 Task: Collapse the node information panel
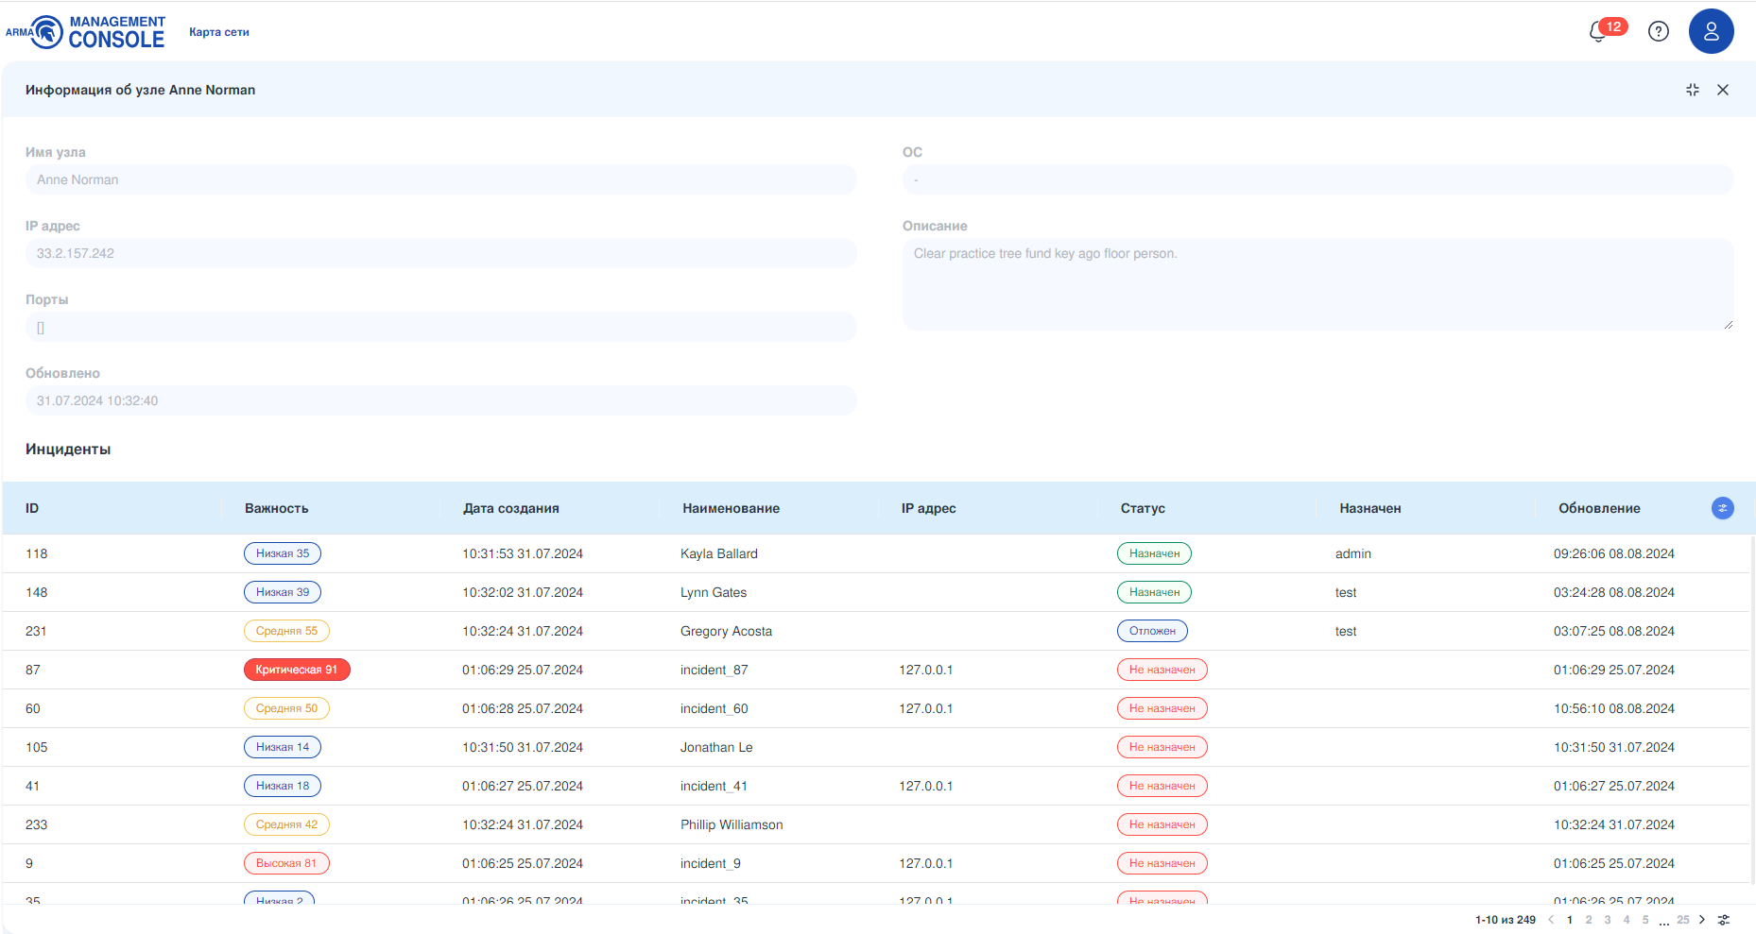[1692, 90]
